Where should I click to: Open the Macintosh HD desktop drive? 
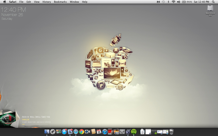210,11
